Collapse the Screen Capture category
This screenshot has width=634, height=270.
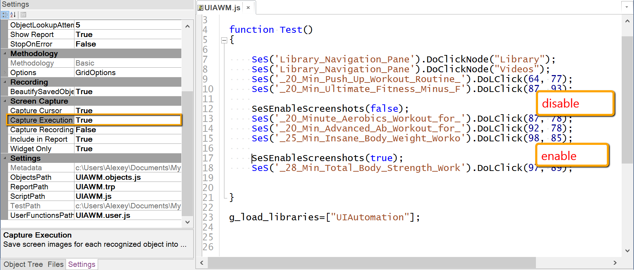click(x=5, y=101)
